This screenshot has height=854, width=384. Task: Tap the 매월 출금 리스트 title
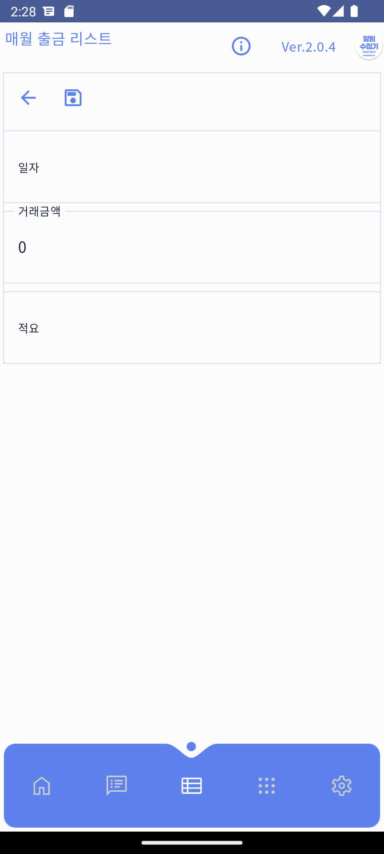[x=59, y=38]
